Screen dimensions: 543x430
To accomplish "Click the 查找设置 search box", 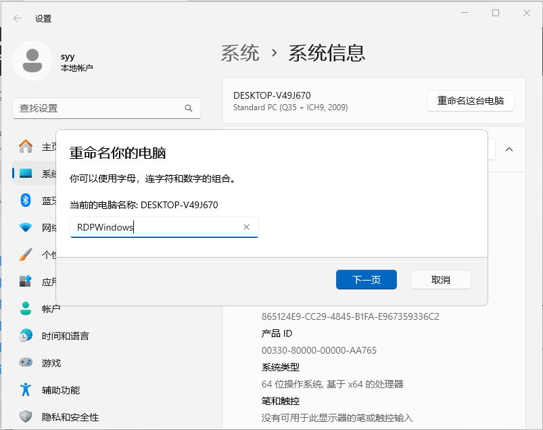I will [x=98, y=108].
